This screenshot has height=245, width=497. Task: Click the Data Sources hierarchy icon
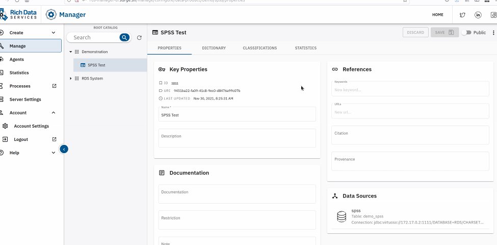click(335, 196)
